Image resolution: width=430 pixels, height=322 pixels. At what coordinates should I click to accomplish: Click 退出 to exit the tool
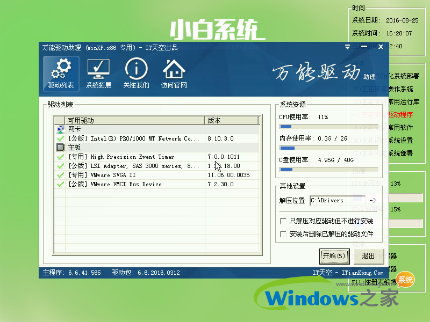tap(368, 257)
